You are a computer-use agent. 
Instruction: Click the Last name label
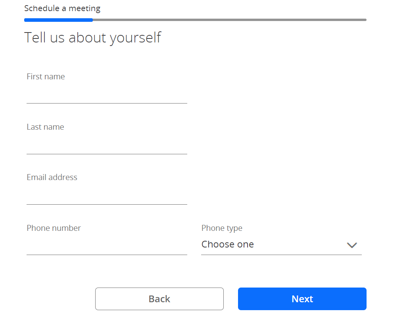click(45, 127)
